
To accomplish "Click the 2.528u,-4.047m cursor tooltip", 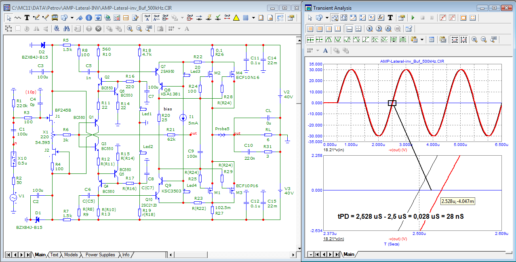I will 457,201.
